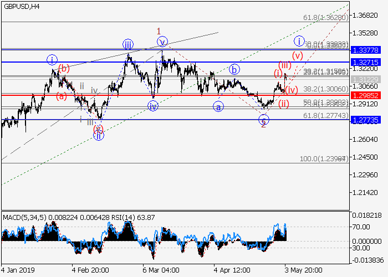Click the red (iii) wave label

click(x=284, y=65)
